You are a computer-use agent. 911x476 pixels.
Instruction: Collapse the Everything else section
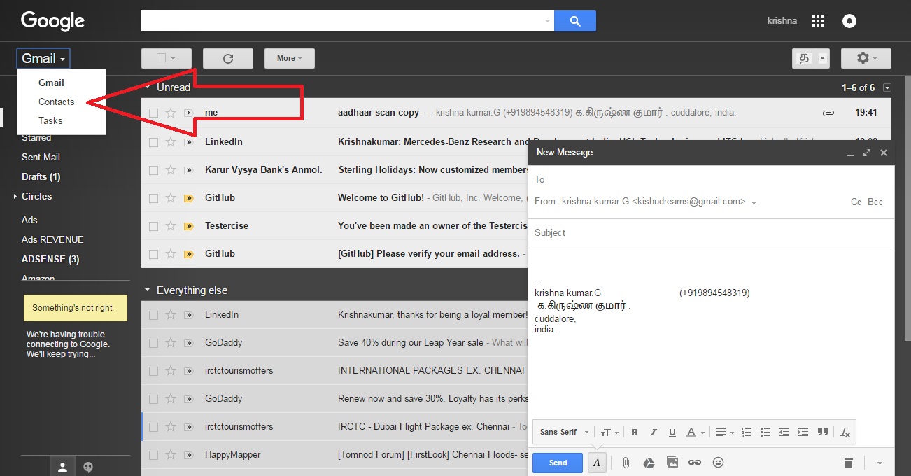tap(147, 290)
